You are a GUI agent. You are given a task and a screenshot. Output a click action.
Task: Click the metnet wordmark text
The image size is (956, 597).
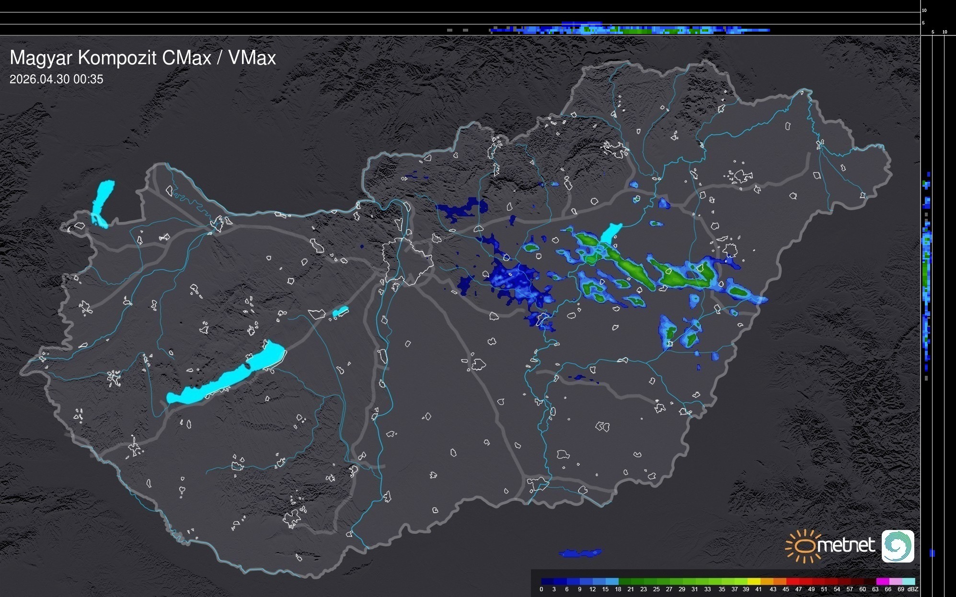(845, 545)
